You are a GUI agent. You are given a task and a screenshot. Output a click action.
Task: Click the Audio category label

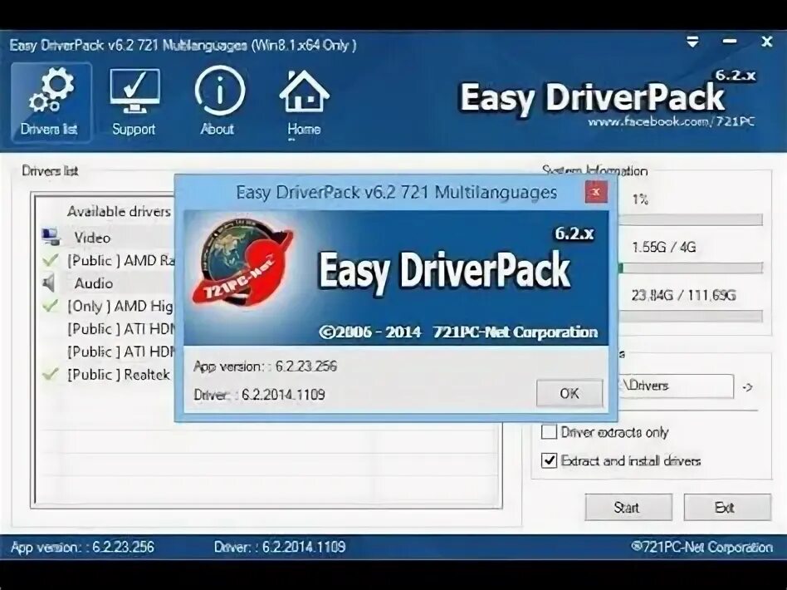point(93,283)
